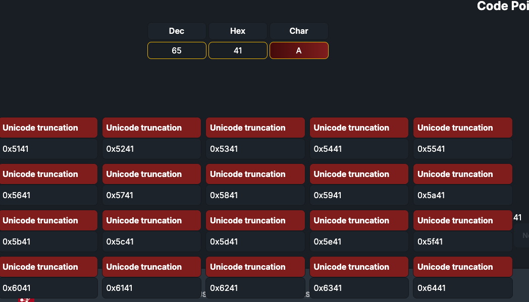Click the Unicode truncation header above 0x5f41
This screenshot has width=529, height=302.
[x=463, y=220]
